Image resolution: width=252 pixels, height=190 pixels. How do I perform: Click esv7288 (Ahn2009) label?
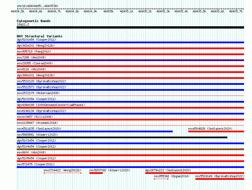[31, 57]
